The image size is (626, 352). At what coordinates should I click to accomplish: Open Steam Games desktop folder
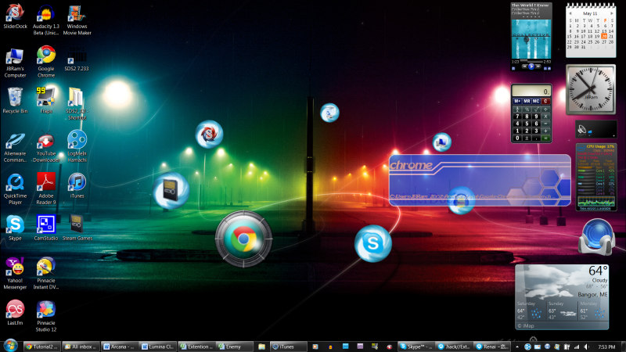click(77, 228)
